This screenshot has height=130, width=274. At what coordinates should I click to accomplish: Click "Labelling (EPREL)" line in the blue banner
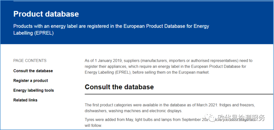[33, 33]
